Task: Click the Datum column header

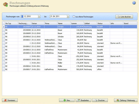Action: (x=38, y=23)
